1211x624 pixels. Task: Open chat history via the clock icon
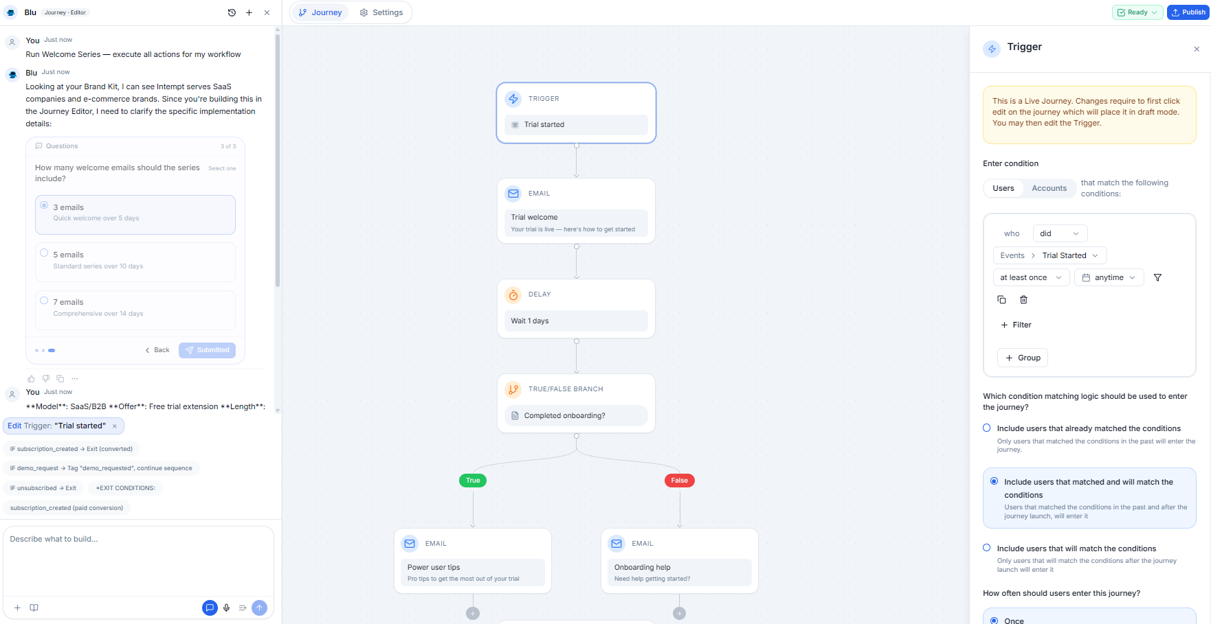[x=232, y=12]
